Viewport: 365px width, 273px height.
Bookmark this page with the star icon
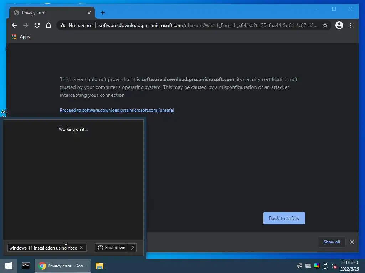(x=325, y=25)
